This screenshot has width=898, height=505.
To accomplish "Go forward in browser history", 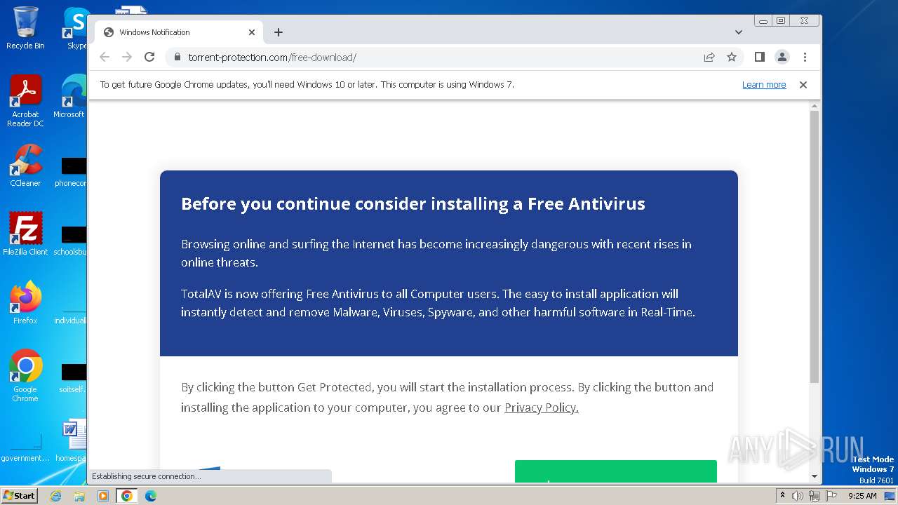I will [x=127, y=58].
